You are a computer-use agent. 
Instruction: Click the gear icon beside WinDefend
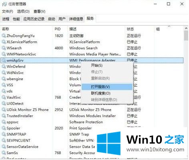coord(4,67)
